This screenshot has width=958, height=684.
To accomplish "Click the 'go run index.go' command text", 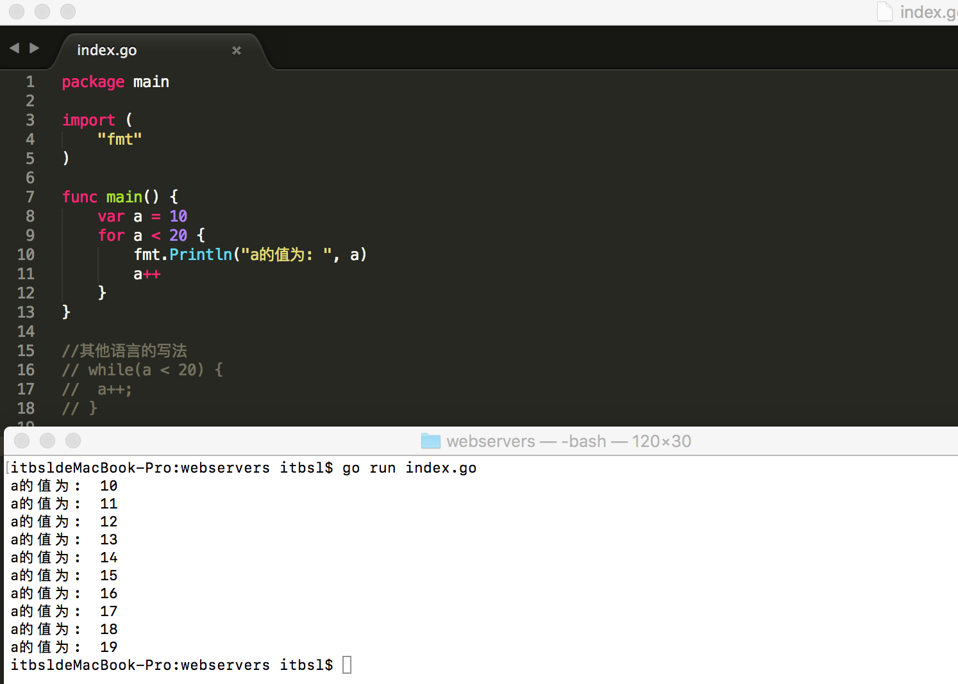I will (x=409, y=468).
